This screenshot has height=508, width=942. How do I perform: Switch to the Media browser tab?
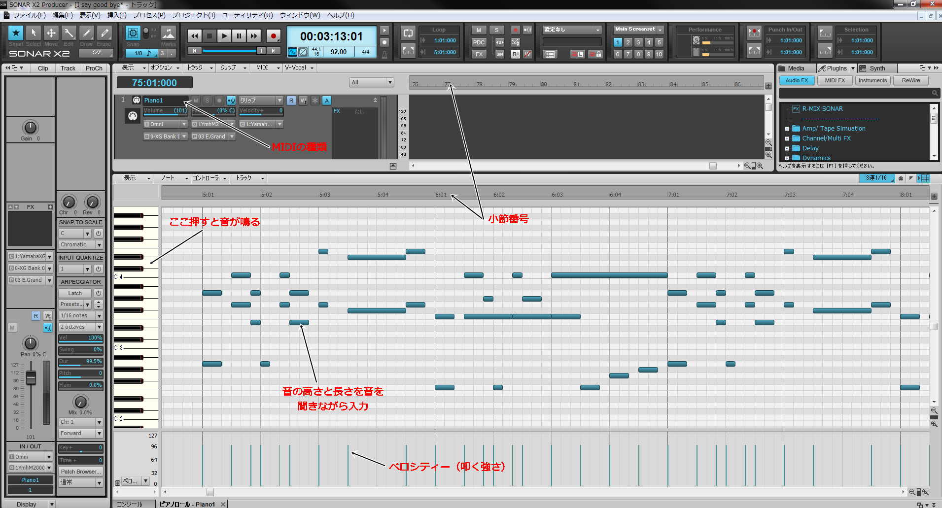(x=796, y=68)
